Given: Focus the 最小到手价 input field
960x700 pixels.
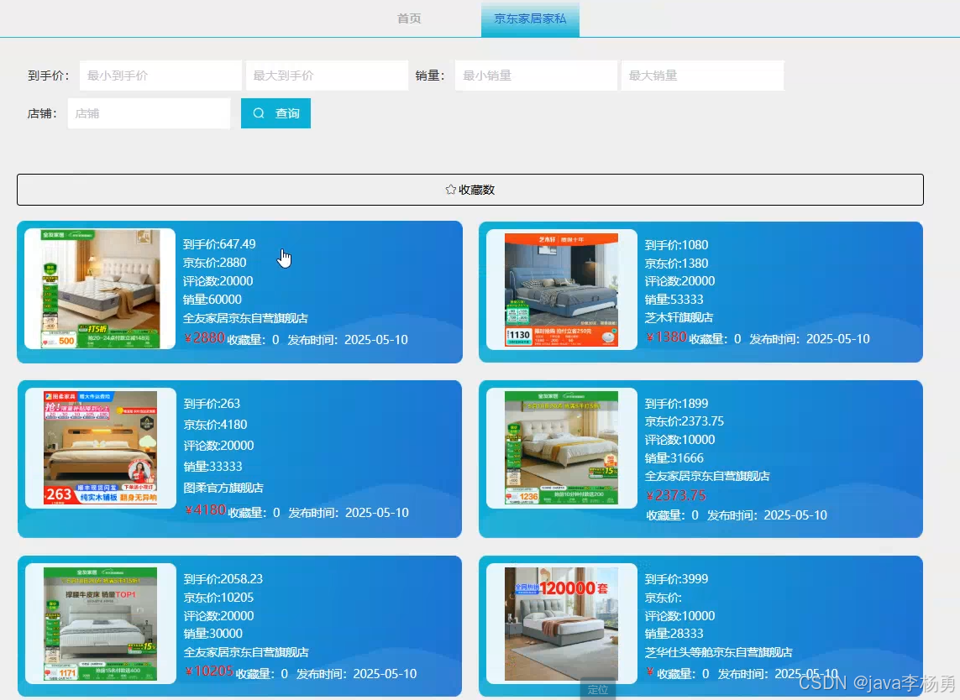Looking at the screenshot, I should point(160,76).
